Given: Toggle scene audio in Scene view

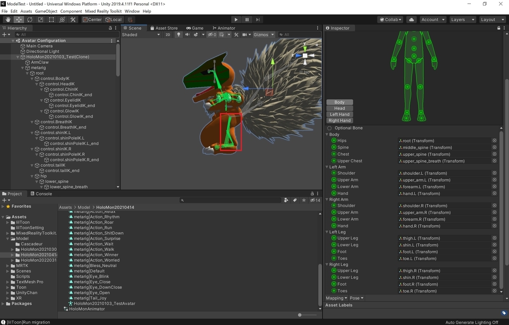Looking at the screenshot, I should click(187, 35).
